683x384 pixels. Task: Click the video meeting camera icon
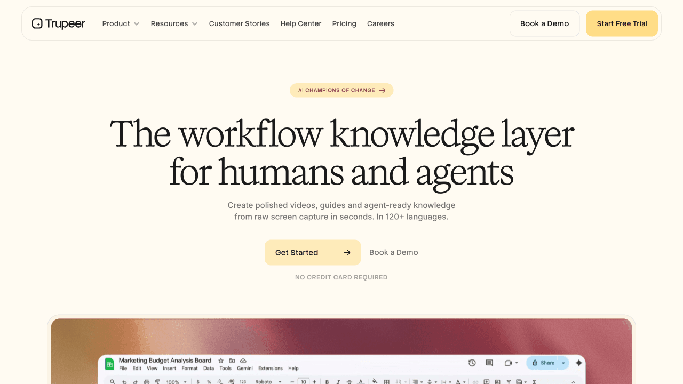(x=508, y=363)
